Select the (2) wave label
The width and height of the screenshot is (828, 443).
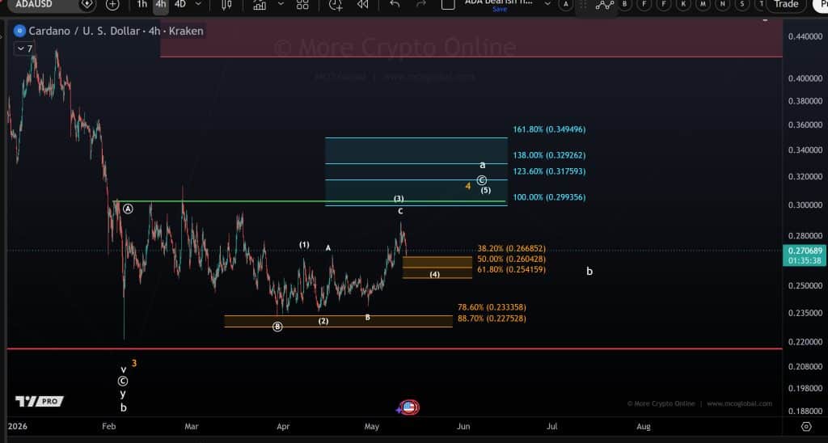click(x=323, y=321)
